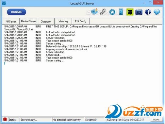Click the Streams:0 status panel
Viewport: 165px width, 124px height.
click(95, 120)
